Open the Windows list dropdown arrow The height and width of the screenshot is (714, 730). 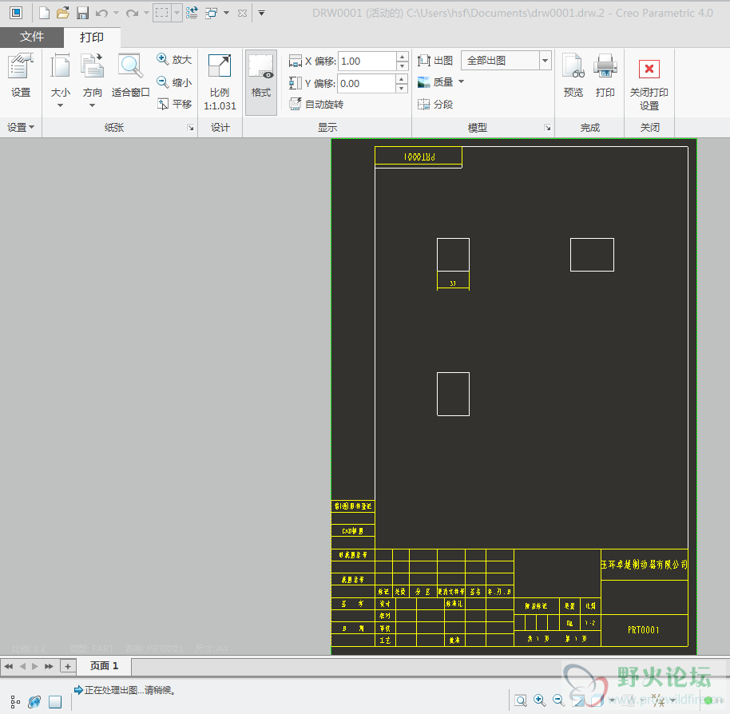tap(226, 13)
